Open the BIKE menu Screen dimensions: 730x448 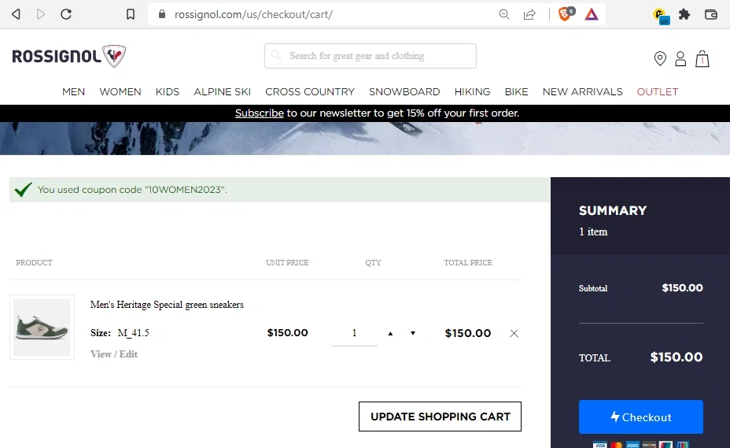(516, 92)
